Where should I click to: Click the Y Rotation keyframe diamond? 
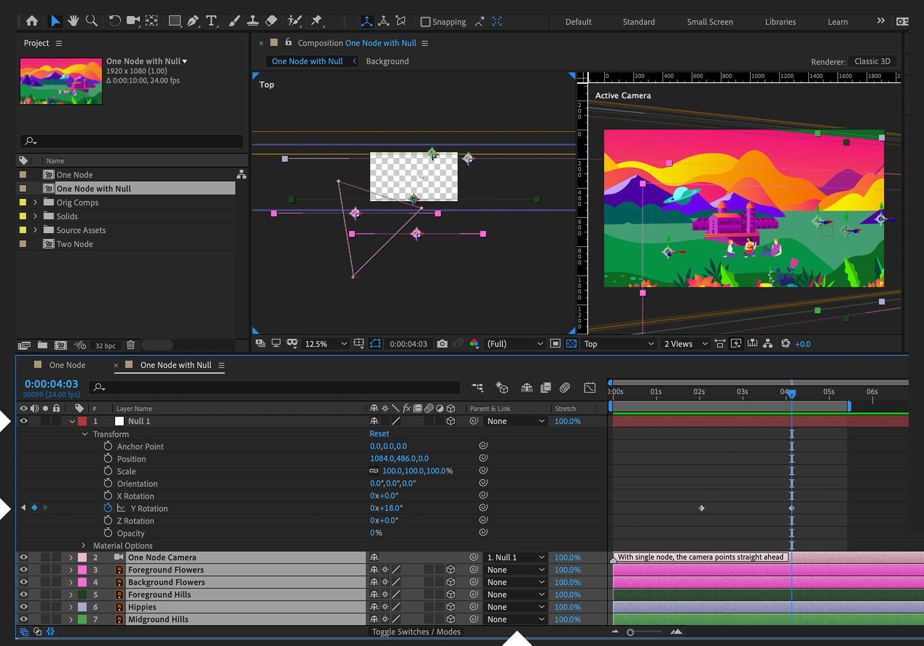702,508
